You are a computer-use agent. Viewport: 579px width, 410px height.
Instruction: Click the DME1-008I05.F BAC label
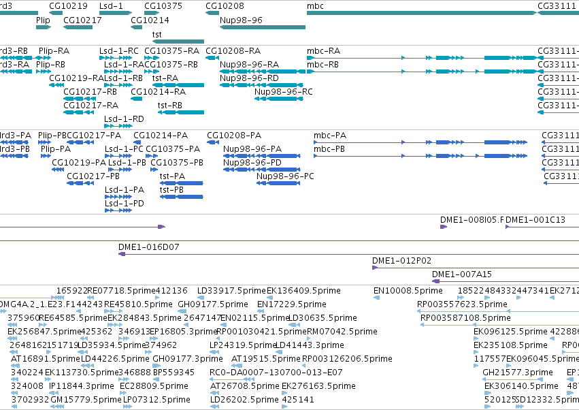[x=472, y=220]
